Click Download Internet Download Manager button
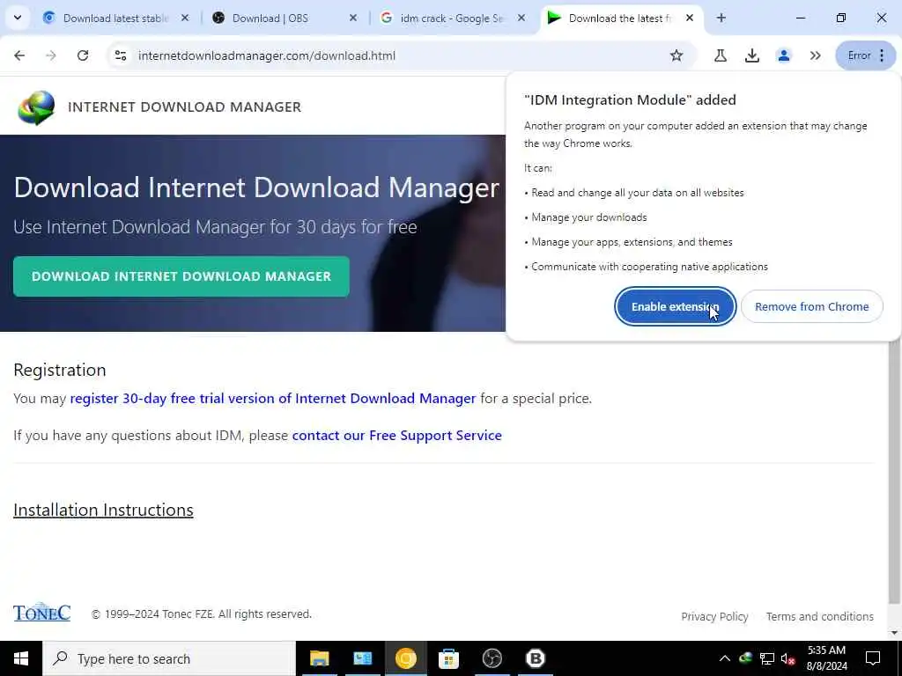 coord(181,276)
